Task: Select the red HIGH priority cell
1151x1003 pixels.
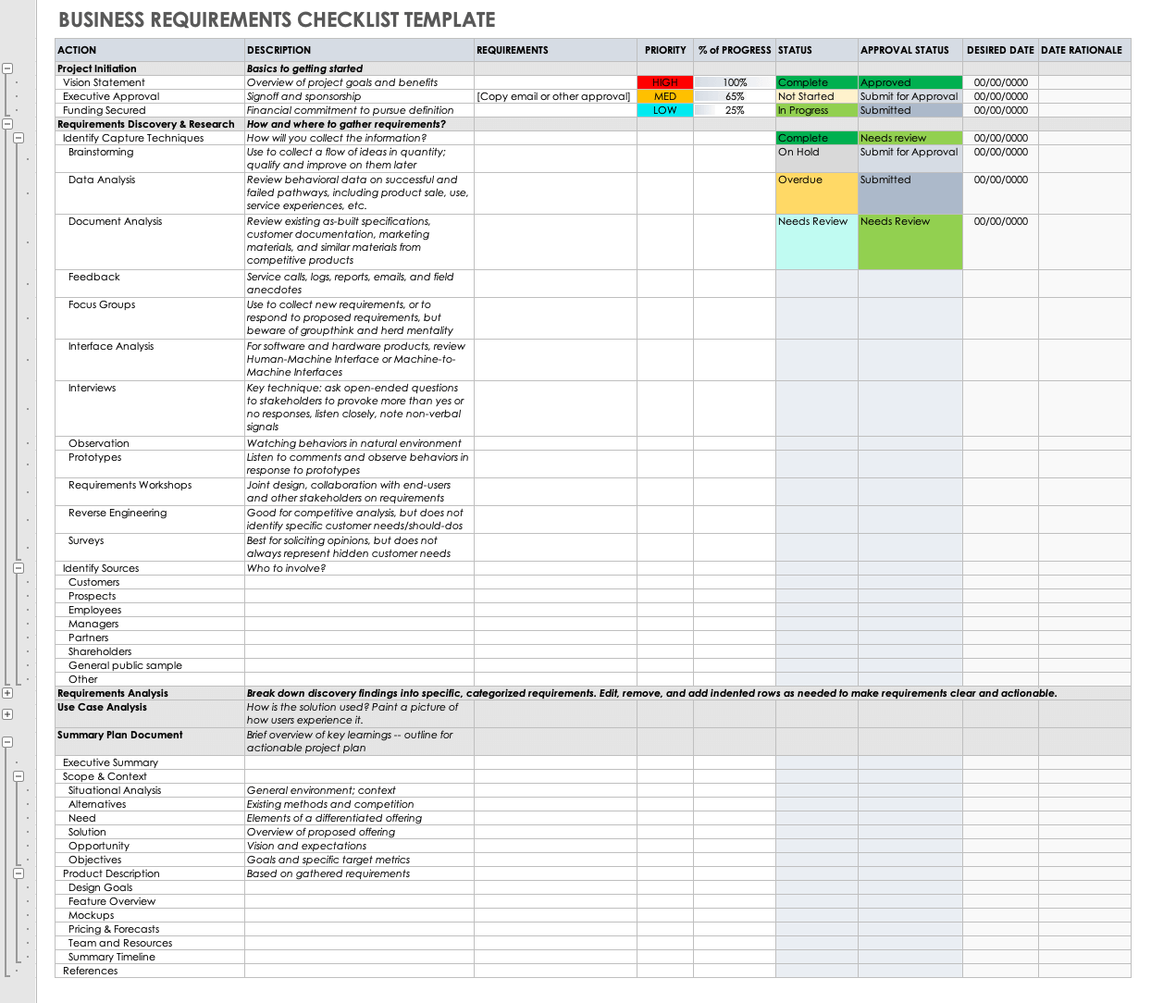Action: pos(664,82)
